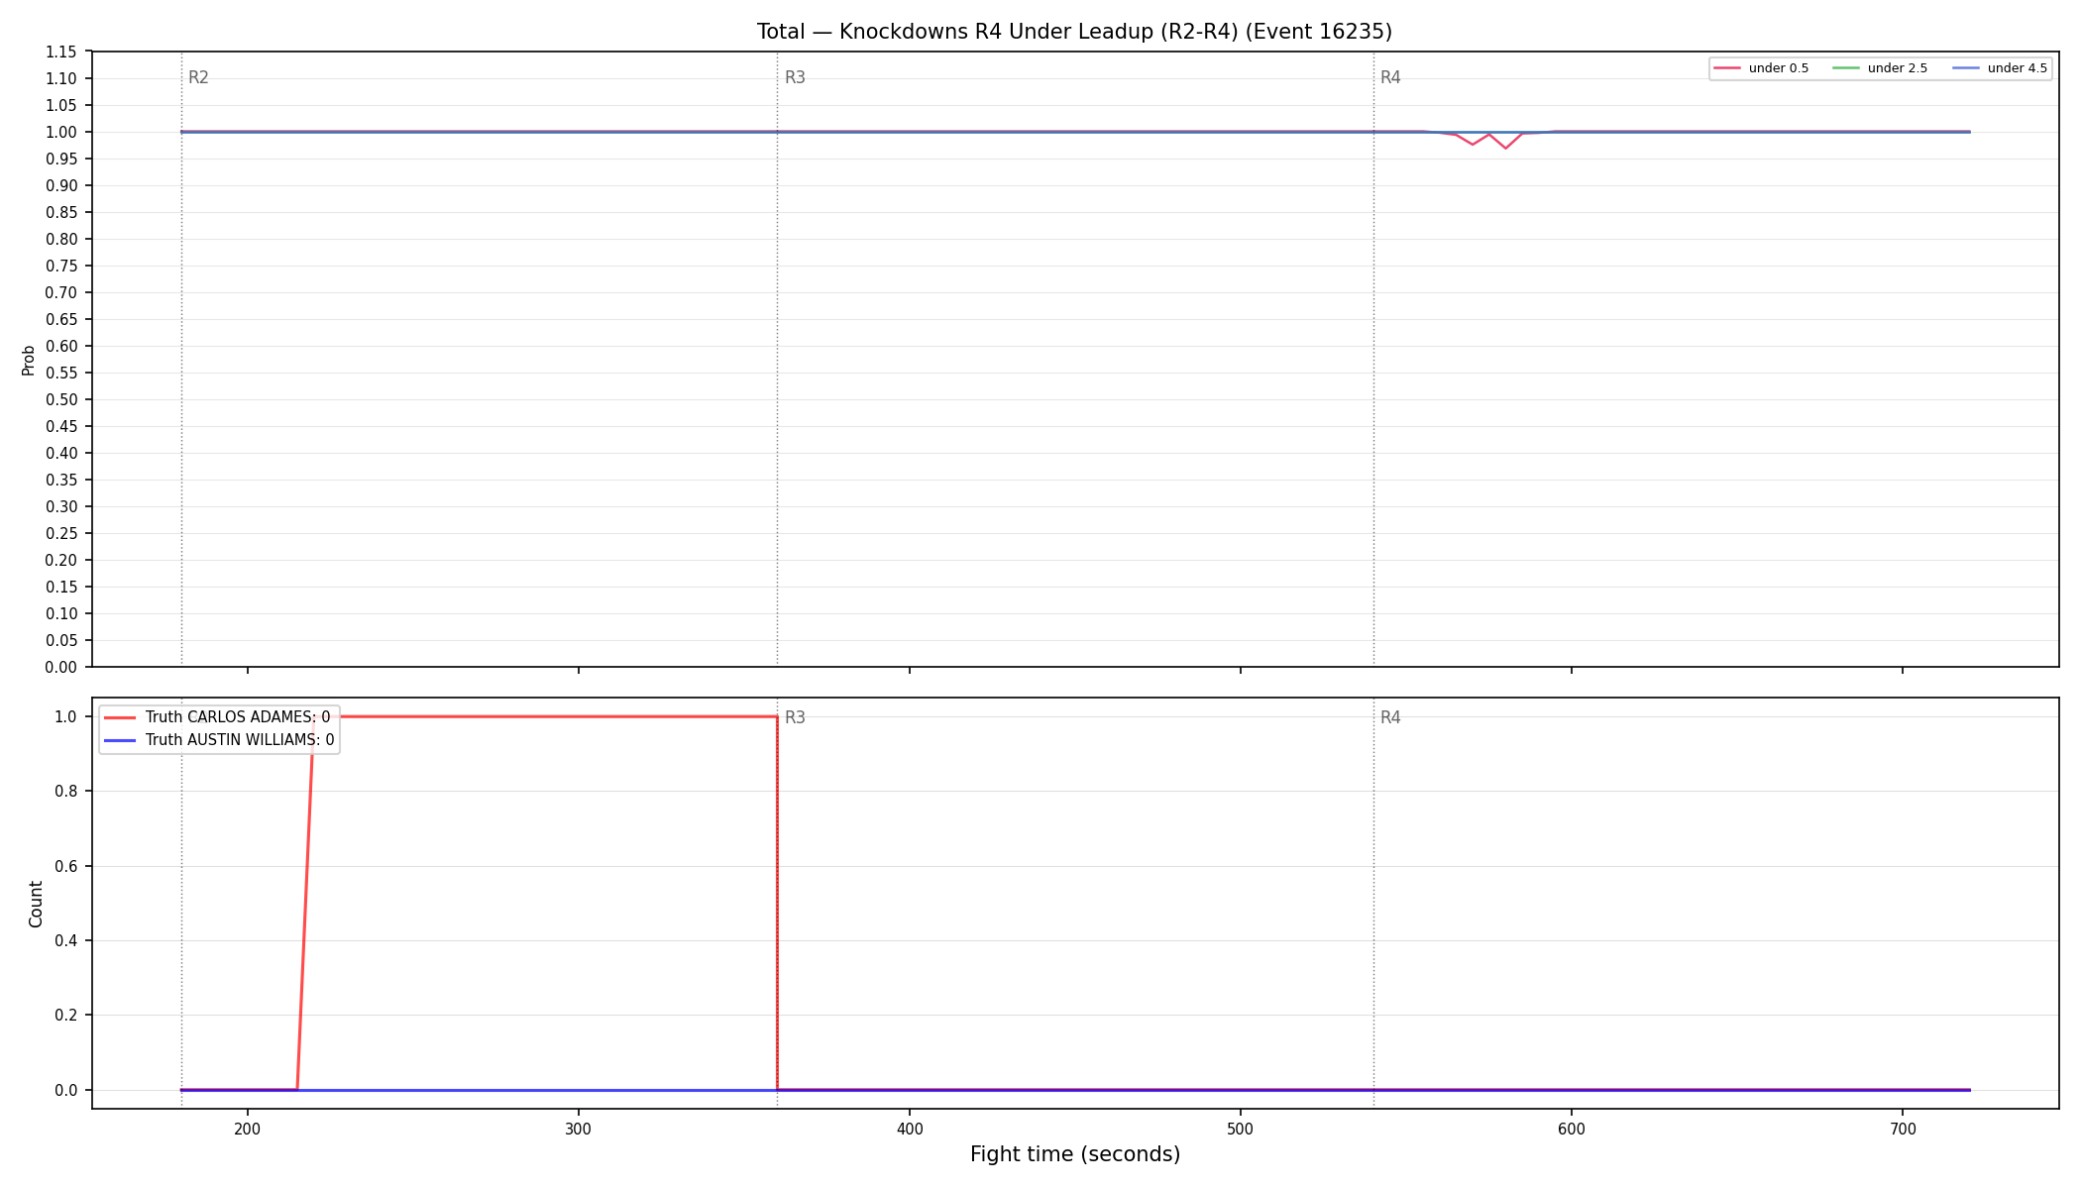Click the red line swatch beside 'under 0.5'

[x=1727, y=68]
